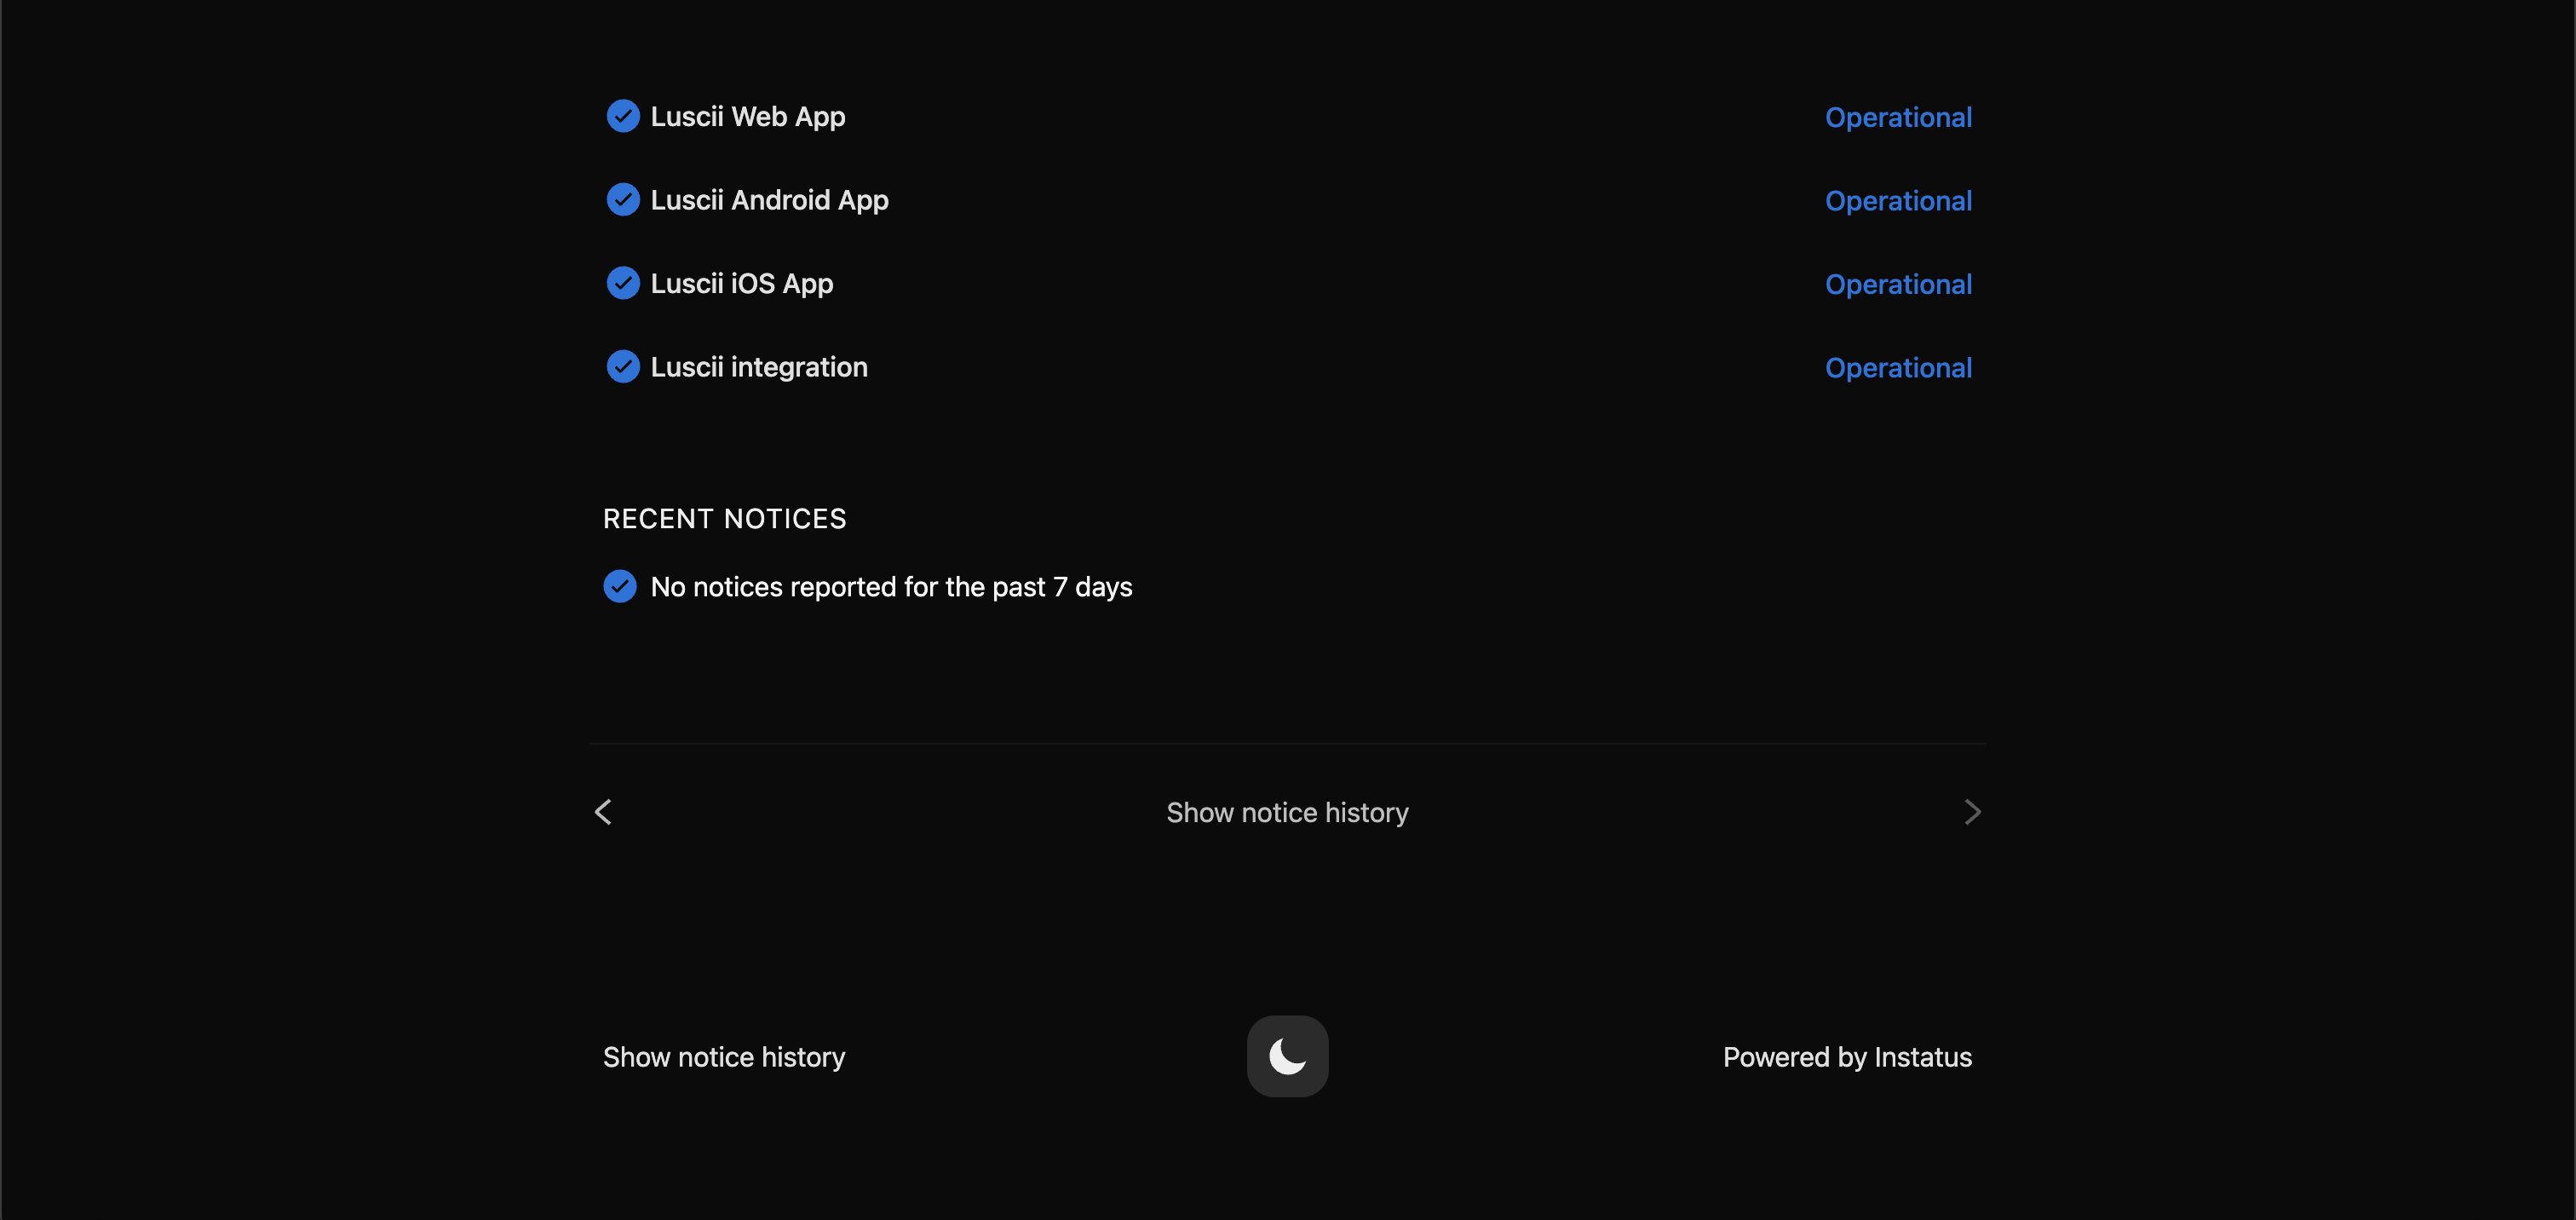Image resolution: width=2576 pixels, height=1220 pixels.
Task: Click Operational status for Luscii integration
Action: [1898, 368]
